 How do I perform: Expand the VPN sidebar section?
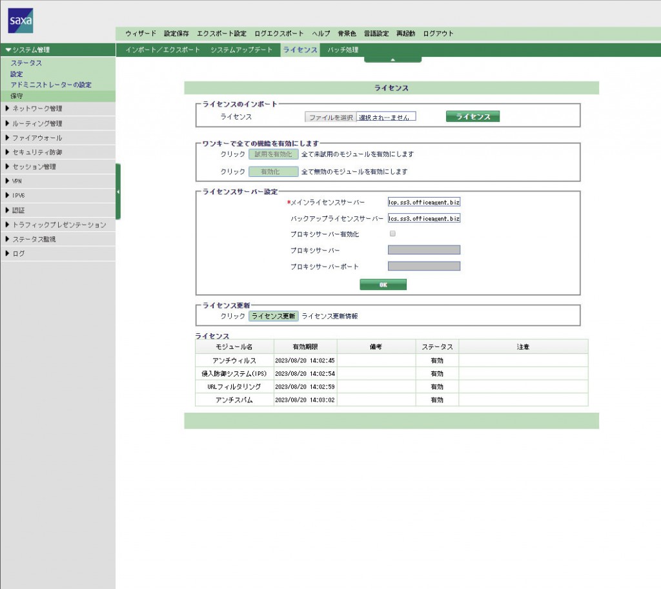pyautogui.click(x=17, y=181)
